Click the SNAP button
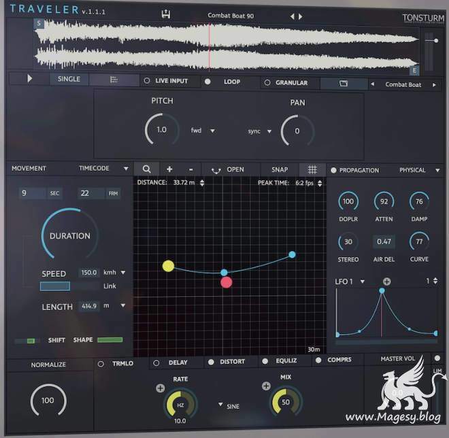 click(280, 169)
